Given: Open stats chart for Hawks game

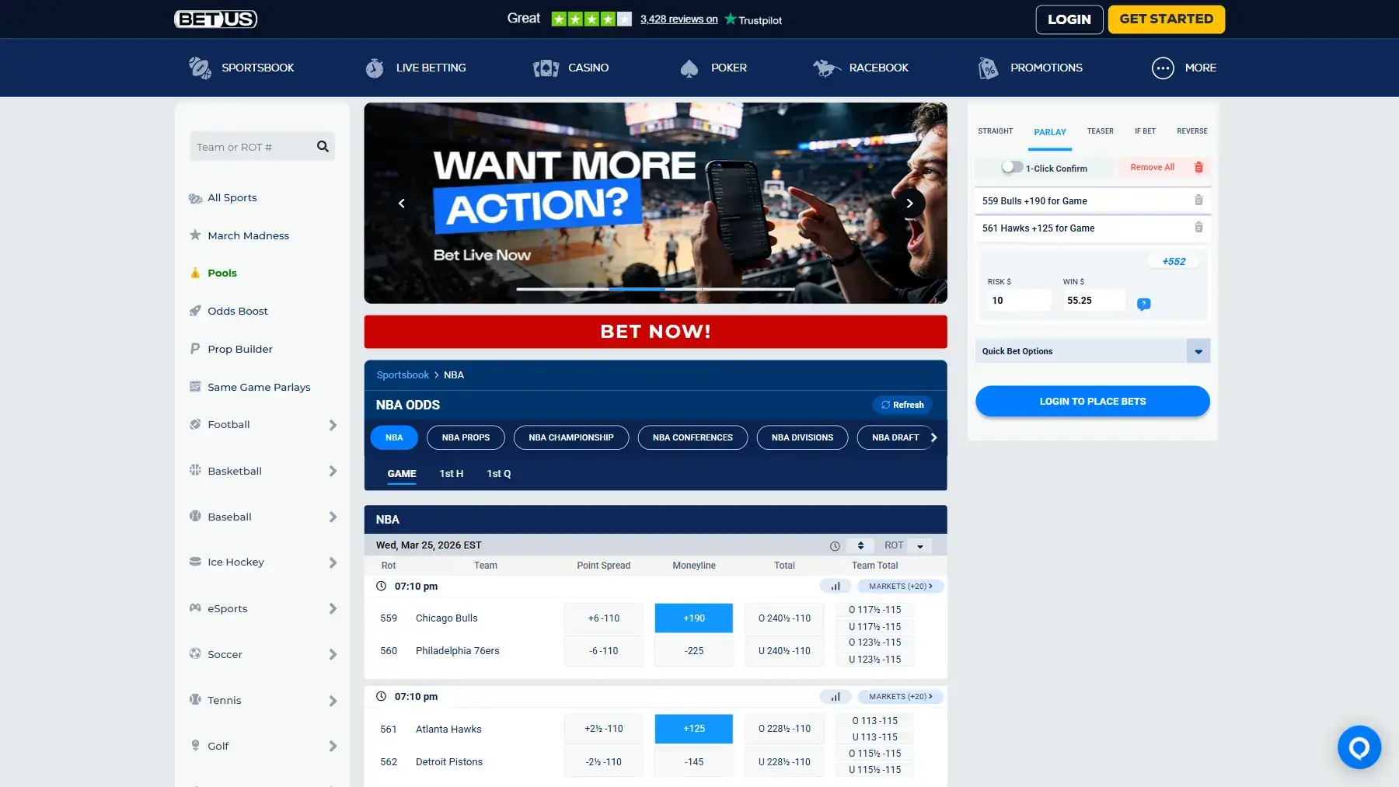Looking at the screenshot, I should click(x=836, y=697).
